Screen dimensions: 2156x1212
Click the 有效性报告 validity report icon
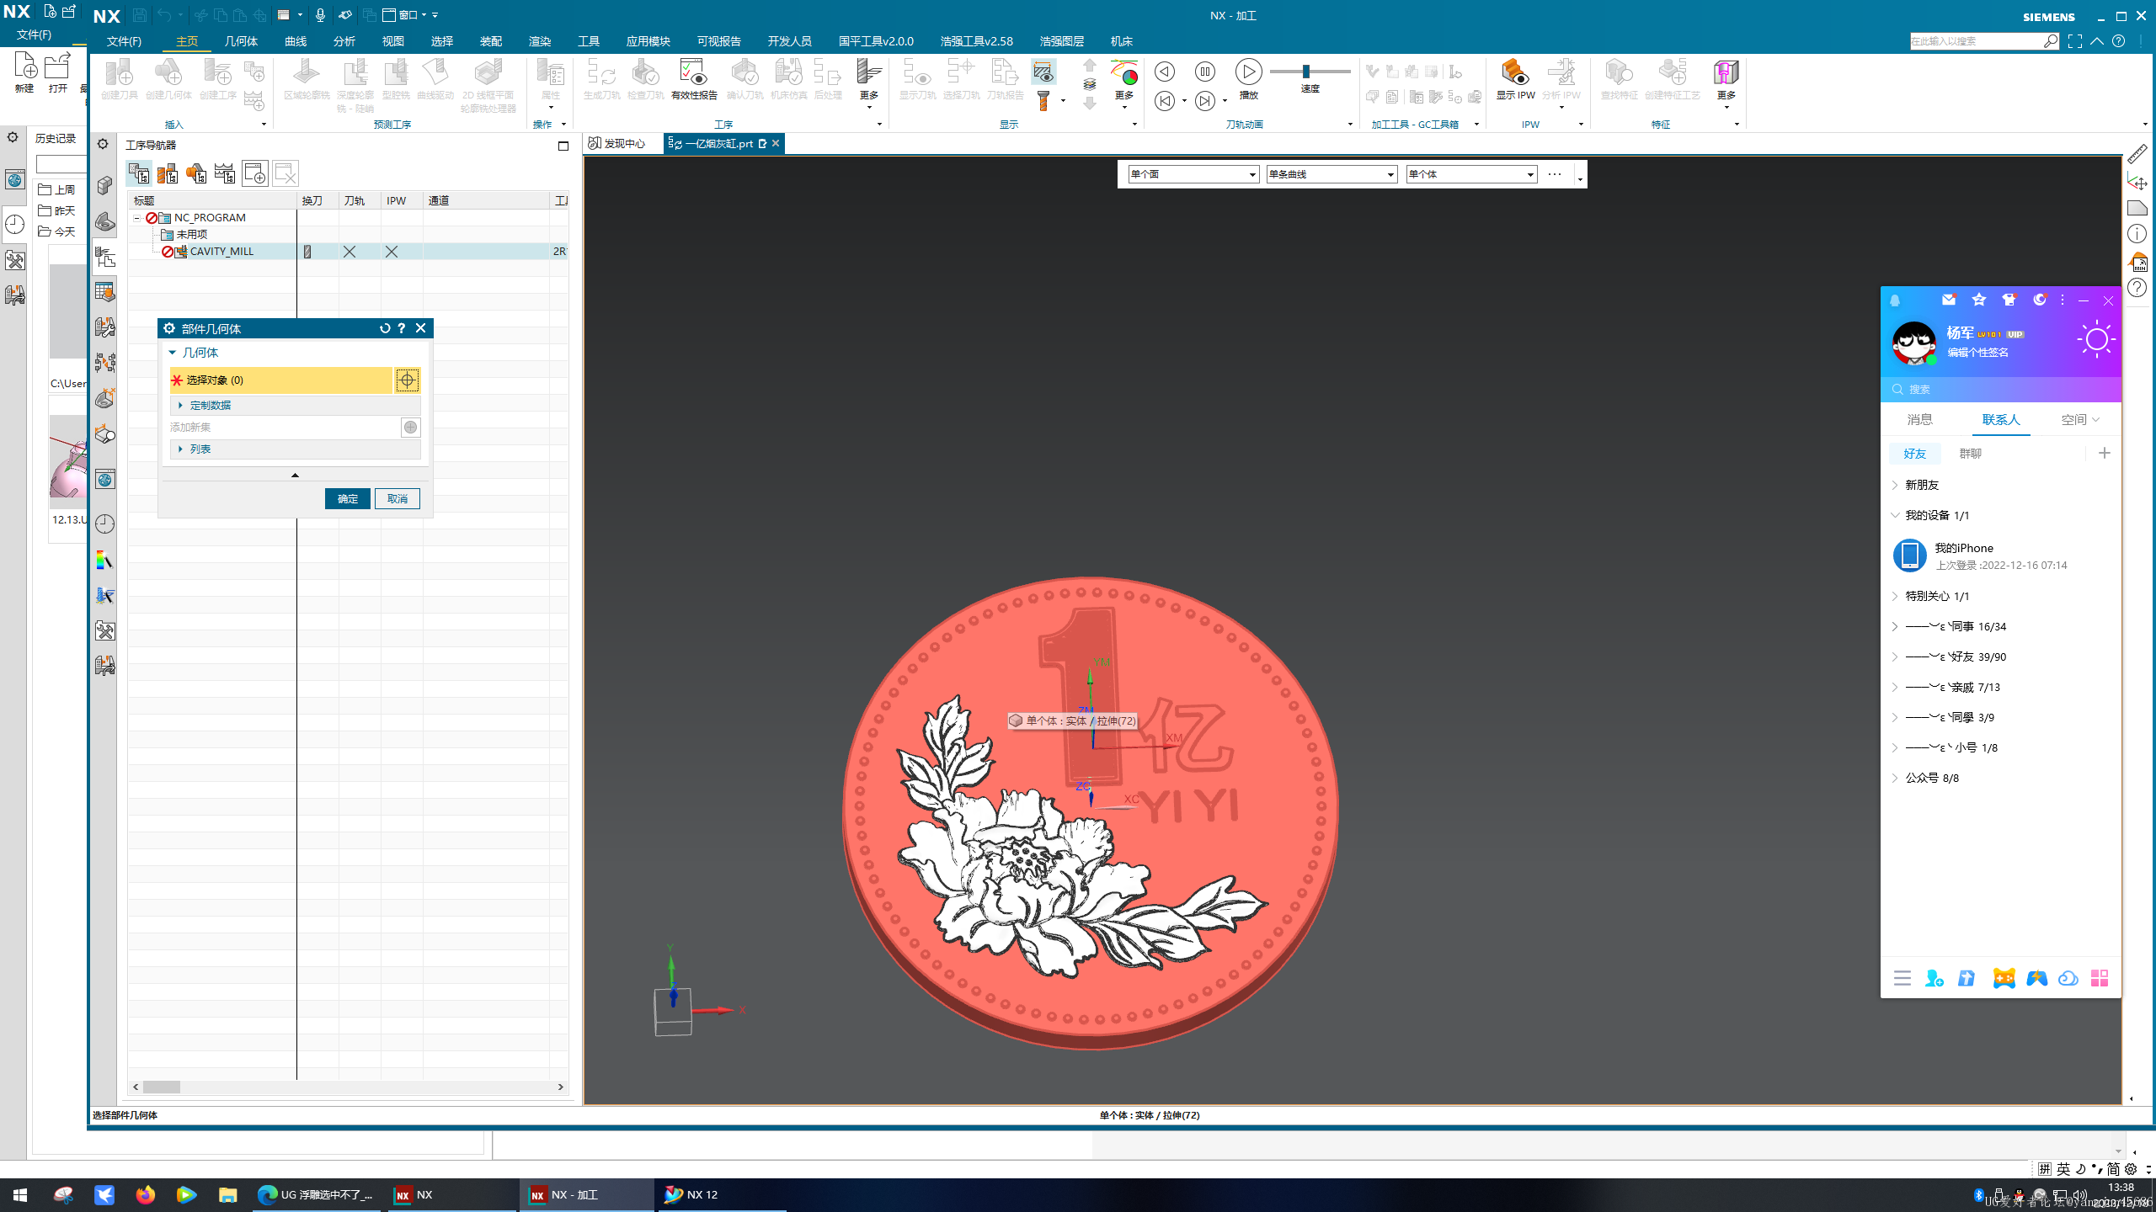(x=693, y=72)
